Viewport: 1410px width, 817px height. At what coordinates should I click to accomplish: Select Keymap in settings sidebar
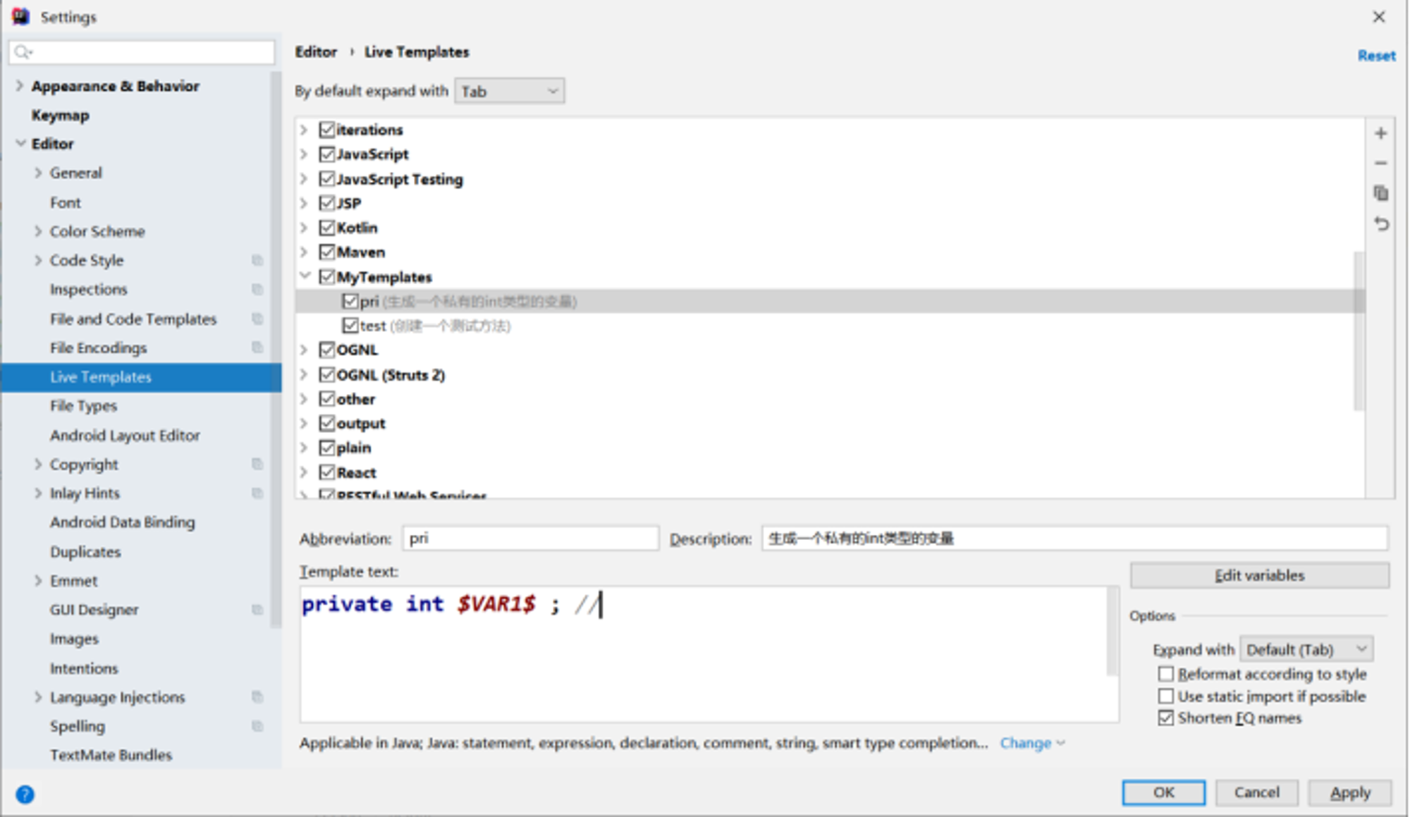coord(61,115)
